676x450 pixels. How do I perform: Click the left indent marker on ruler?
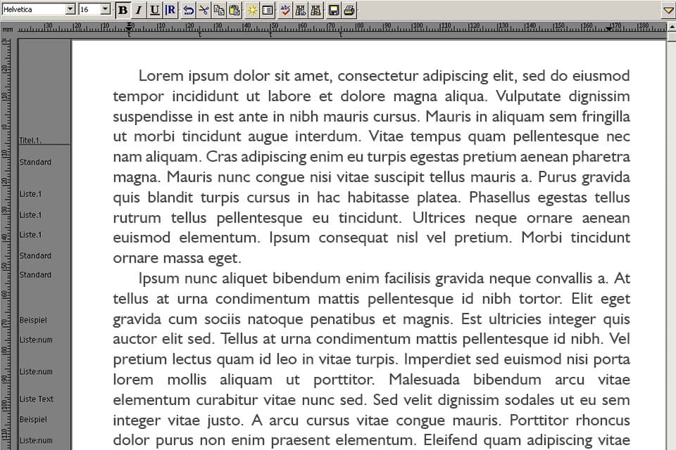(129, 27)
